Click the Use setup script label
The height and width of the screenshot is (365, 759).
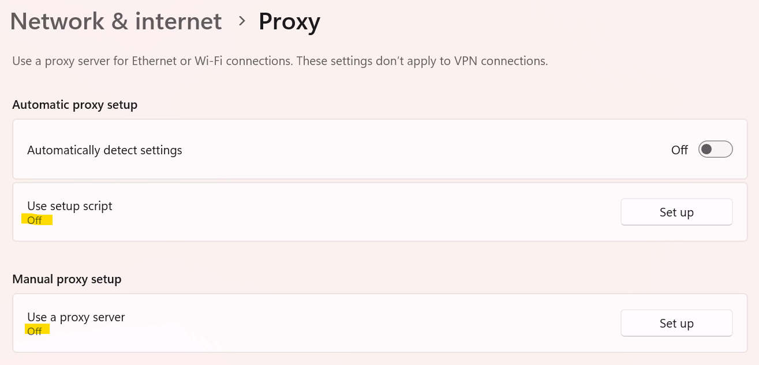tap(70, 206)
